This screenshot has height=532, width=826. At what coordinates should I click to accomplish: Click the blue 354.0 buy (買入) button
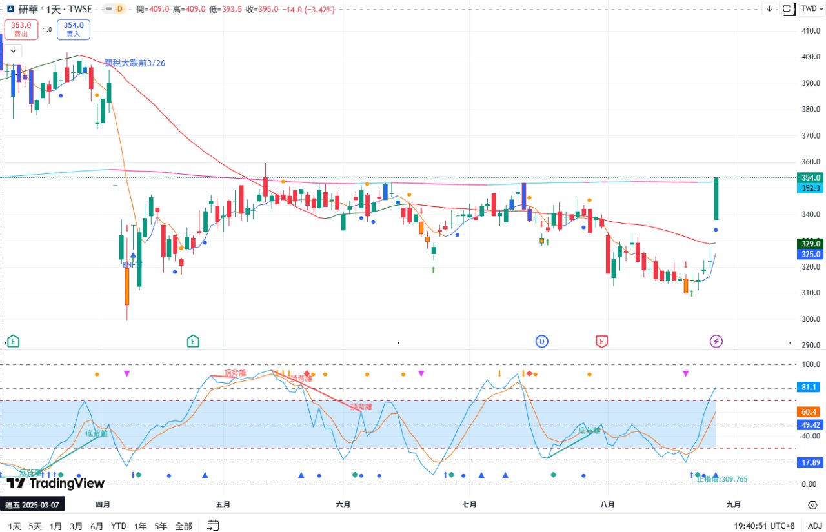pos(74,29)
